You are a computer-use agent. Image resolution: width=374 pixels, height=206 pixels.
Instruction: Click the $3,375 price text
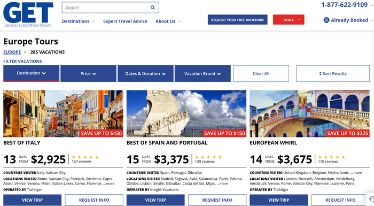point(172,159)
